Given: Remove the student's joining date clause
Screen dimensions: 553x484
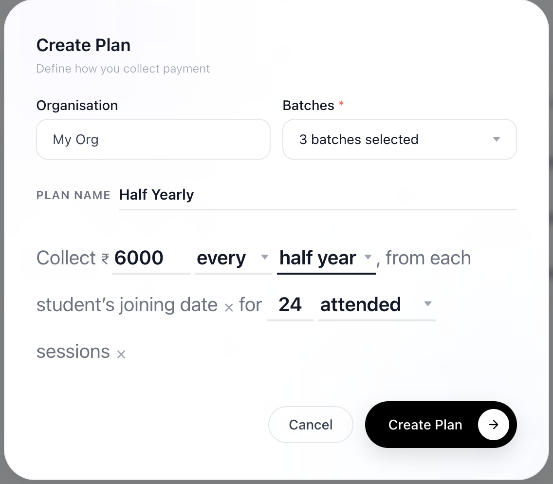Looking at the screenshot, I should point(229,308).
